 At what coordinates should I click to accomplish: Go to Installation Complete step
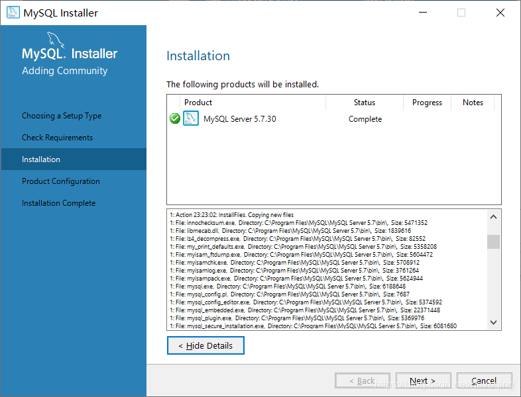point(58,203)
